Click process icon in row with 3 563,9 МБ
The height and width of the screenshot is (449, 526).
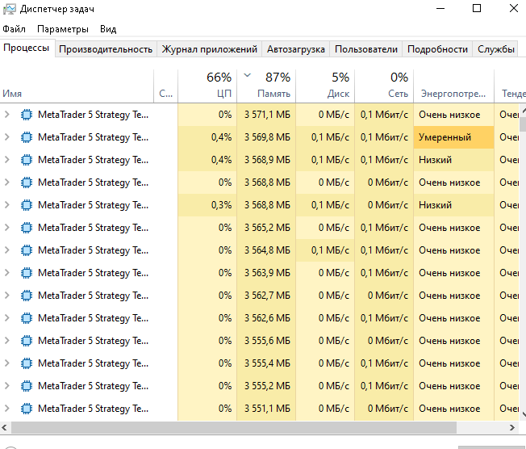27,273
